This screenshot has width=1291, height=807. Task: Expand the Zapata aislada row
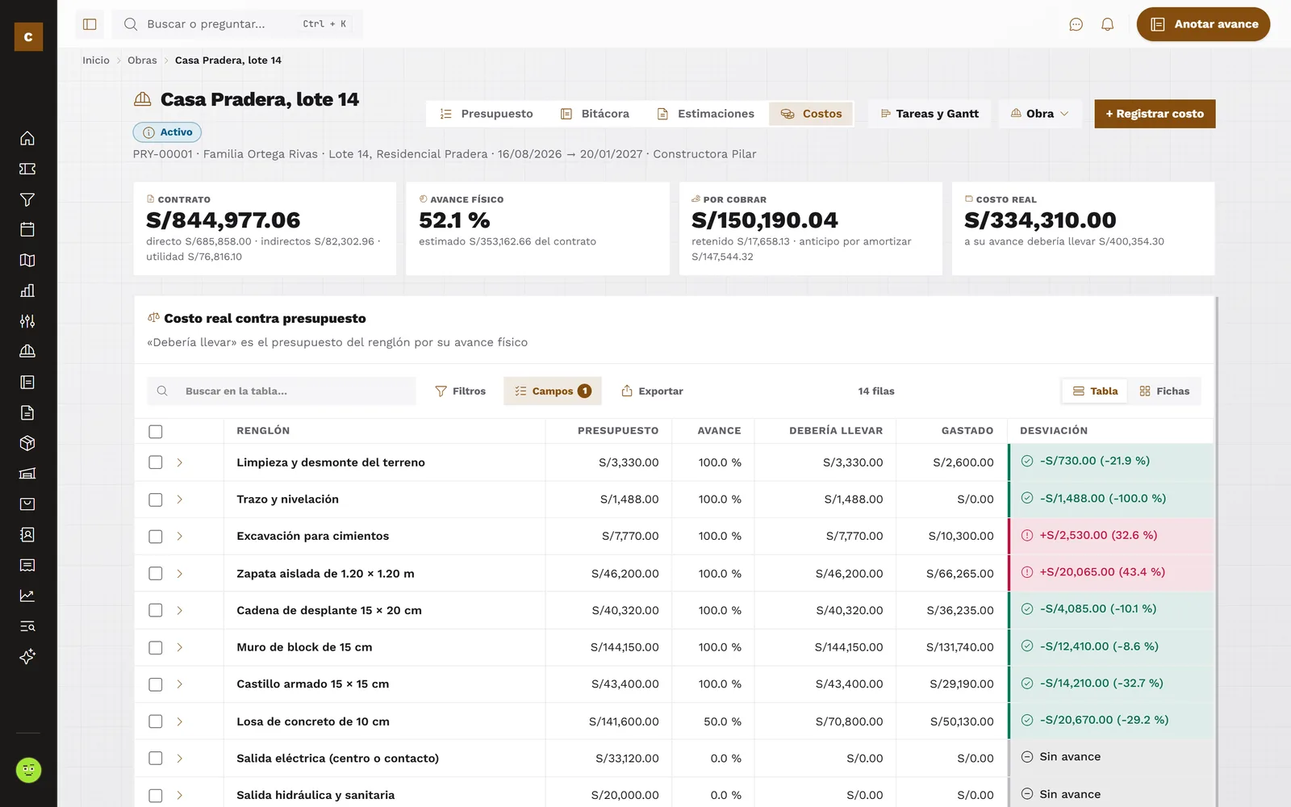[x=179, y=574]
